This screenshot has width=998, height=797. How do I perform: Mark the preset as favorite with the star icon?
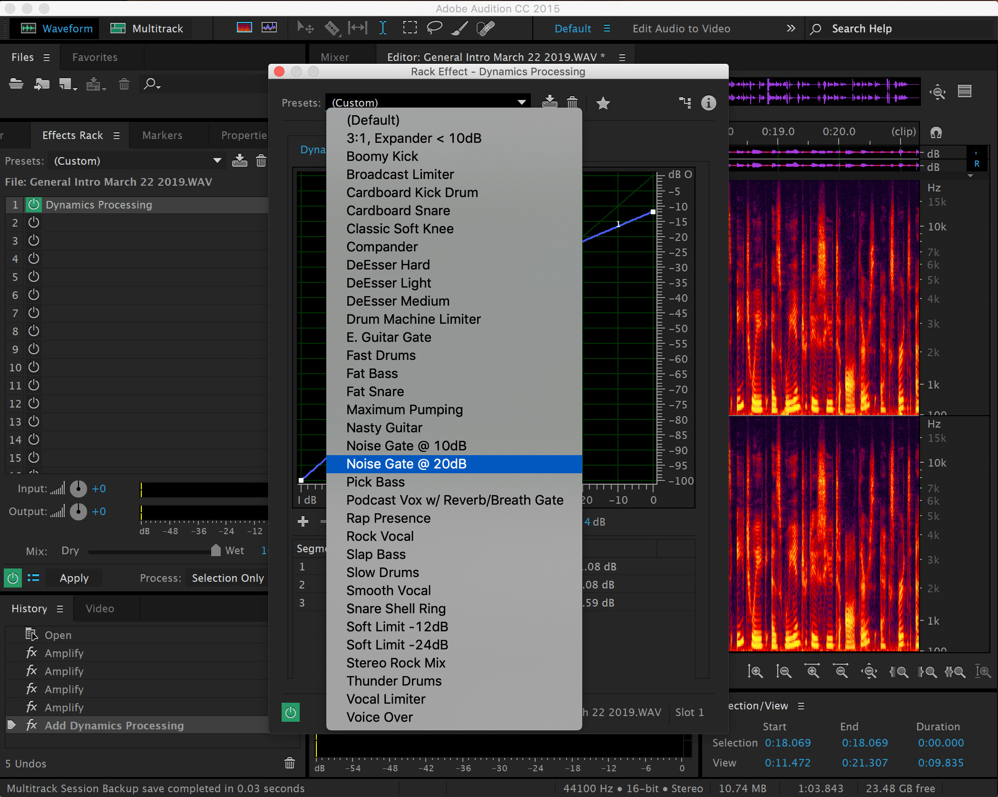click(x=603, y=103)
